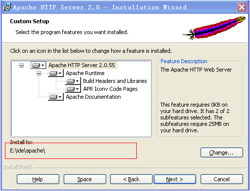250x191 pixels.
Task: Click the installer icon in the title bar
Action: (7, 7)
